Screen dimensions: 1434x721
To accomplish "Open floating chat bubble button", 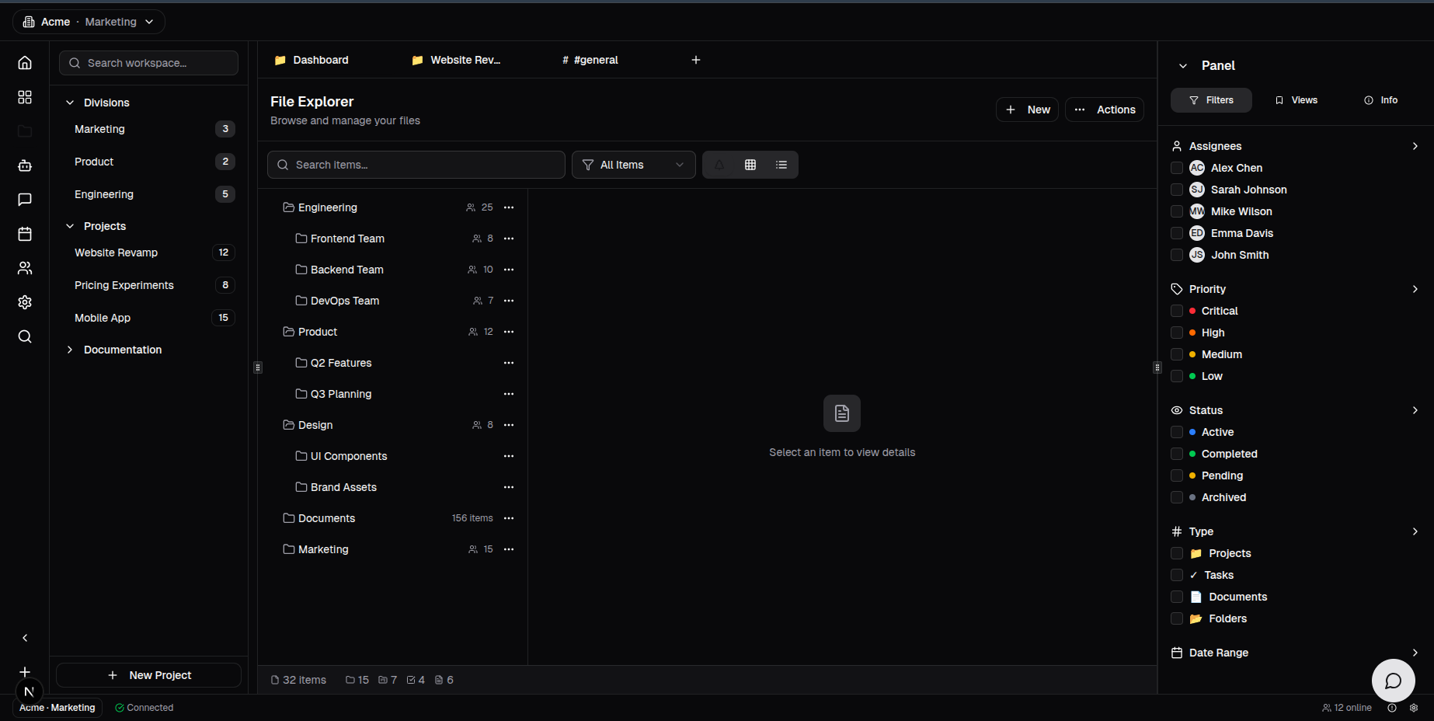I will [x=1393, y=681].
